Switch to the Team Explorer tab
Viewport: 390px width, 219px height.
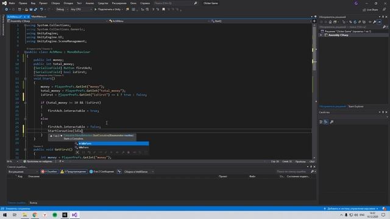(x=356, y=106)
